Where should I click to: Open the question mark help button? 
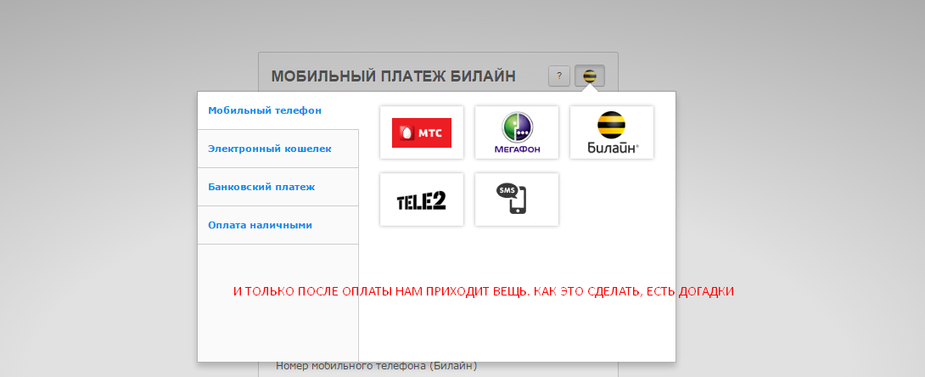(559, 76)
